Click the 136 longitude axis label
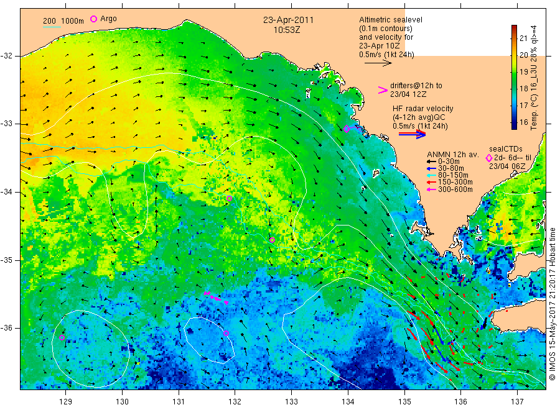Viewport: 560px width, 410px height. (x=460, y=402)
